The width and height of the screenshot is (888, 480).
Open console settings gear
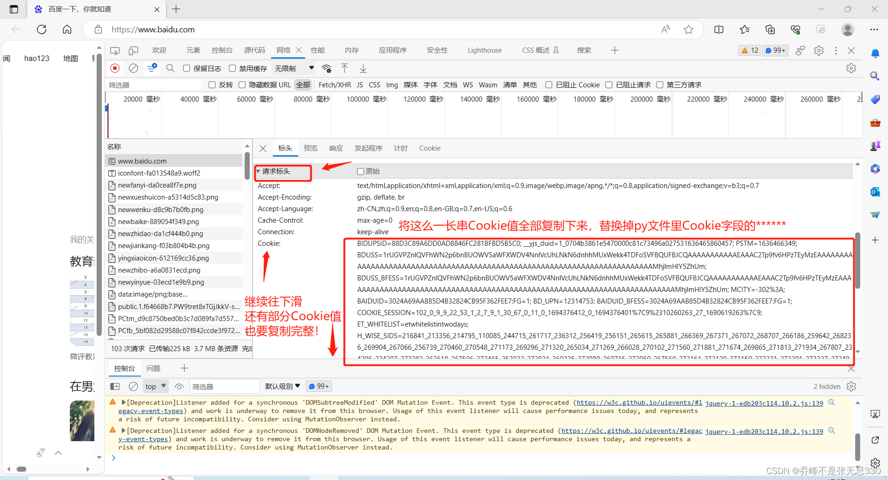(851, 387)
